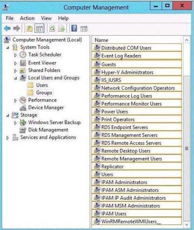Click the Export List toolbar icon
Screen dimensions: 194x230
point(61,28)
